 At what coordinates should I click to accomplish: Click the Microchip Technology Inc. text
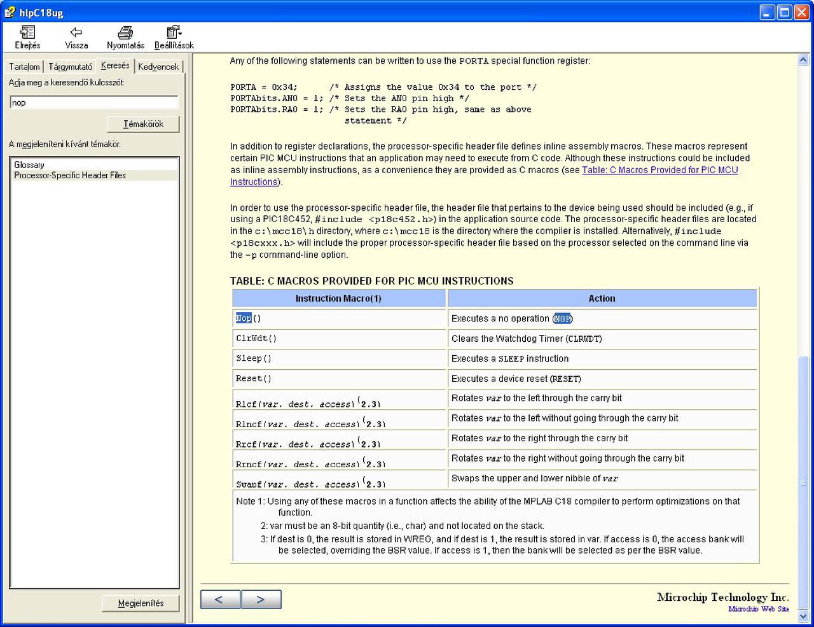click(x=723, y=597)
